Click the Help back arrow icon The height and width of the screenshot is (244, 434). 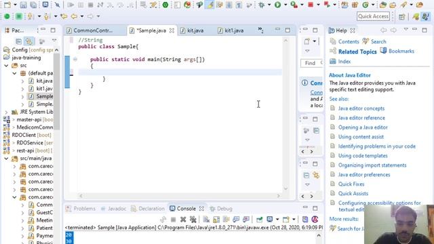coord(383,30)
